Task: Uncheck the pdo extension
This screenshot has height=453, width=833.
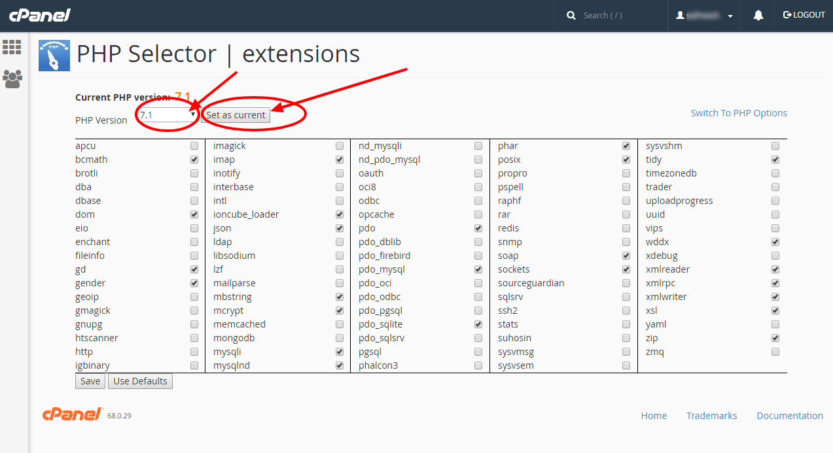Action: pos(478,228)
